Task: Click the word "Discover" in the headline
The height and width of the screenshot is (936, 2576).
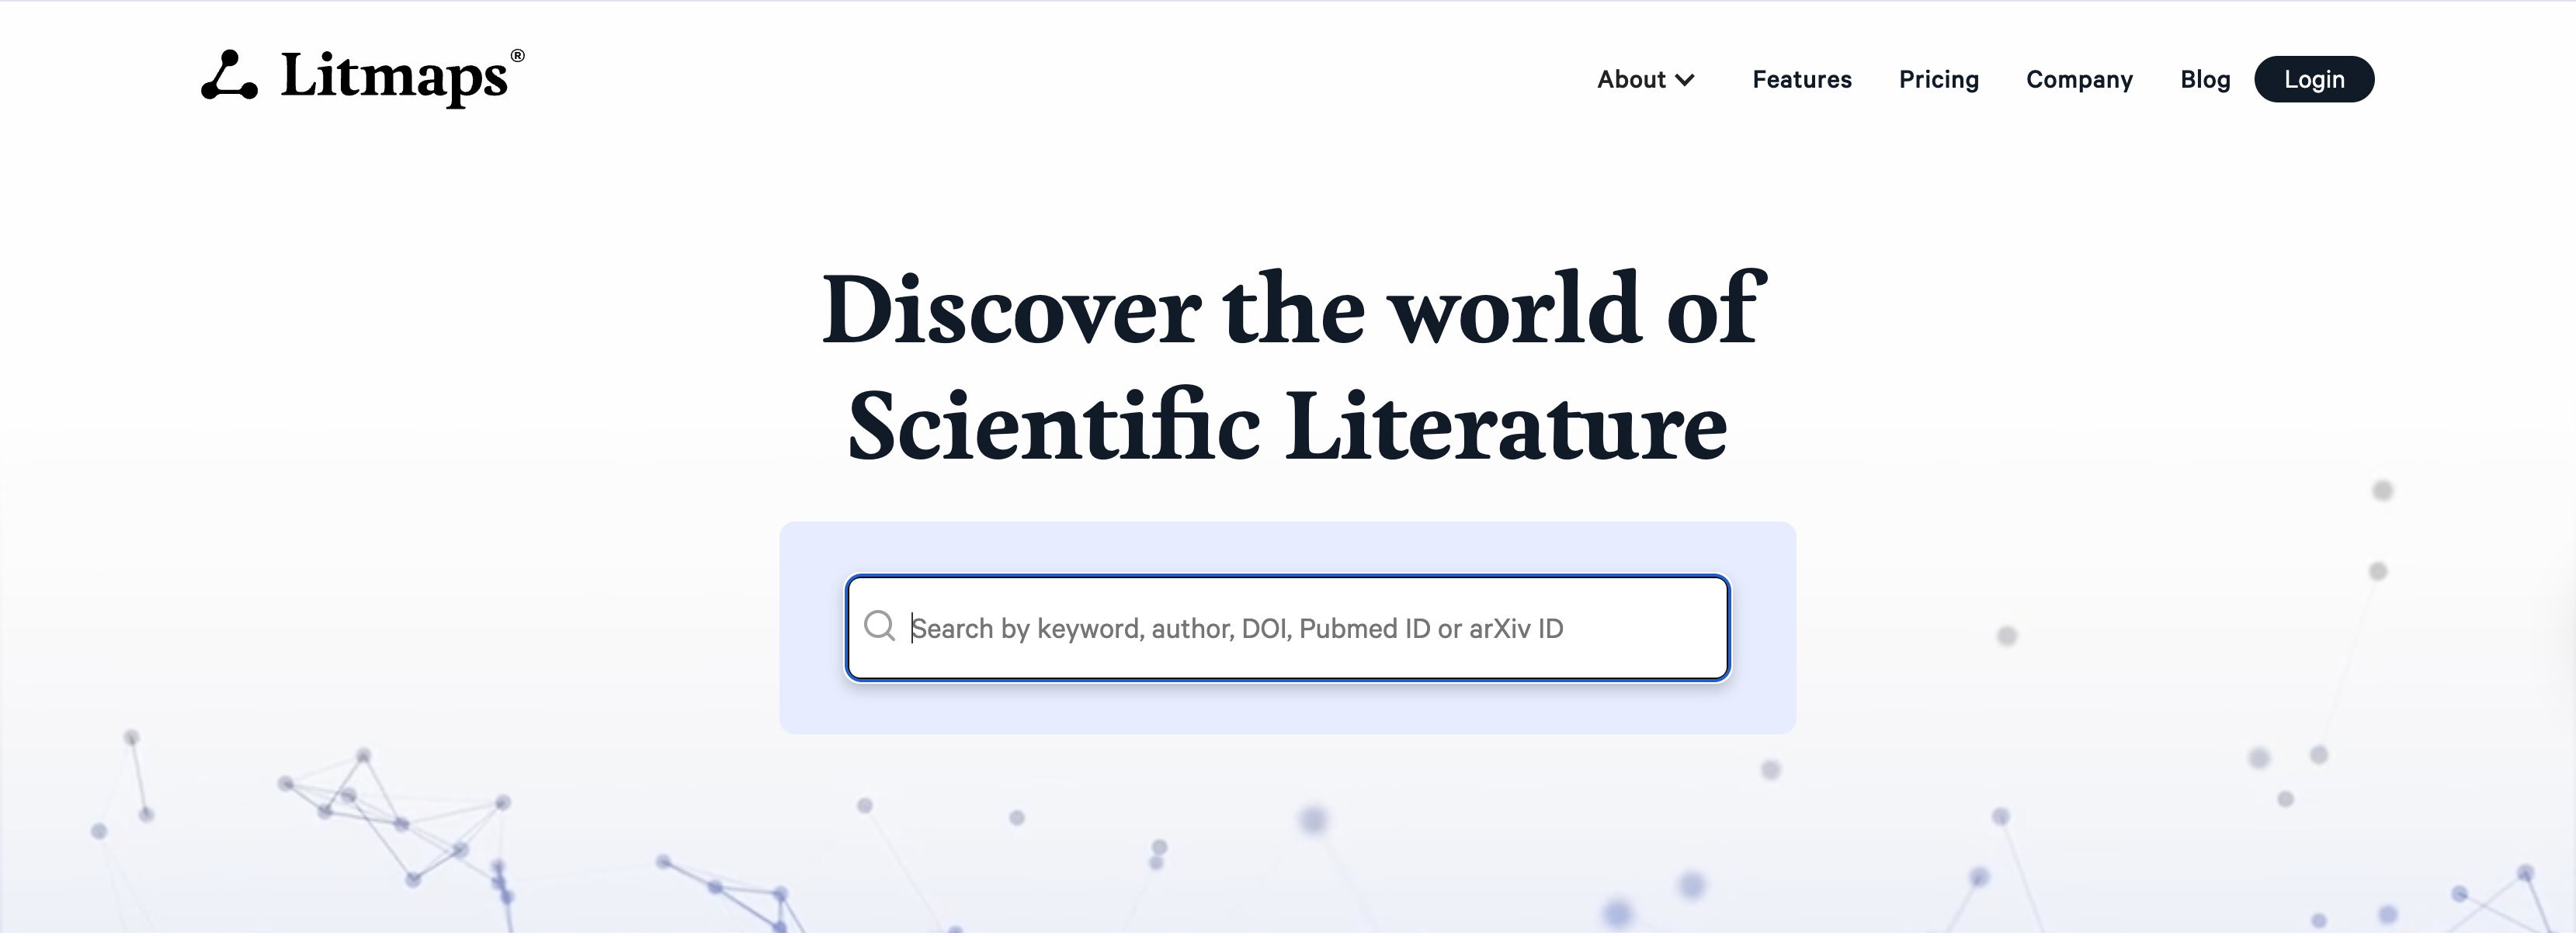Action: [x=1011, y=310]
